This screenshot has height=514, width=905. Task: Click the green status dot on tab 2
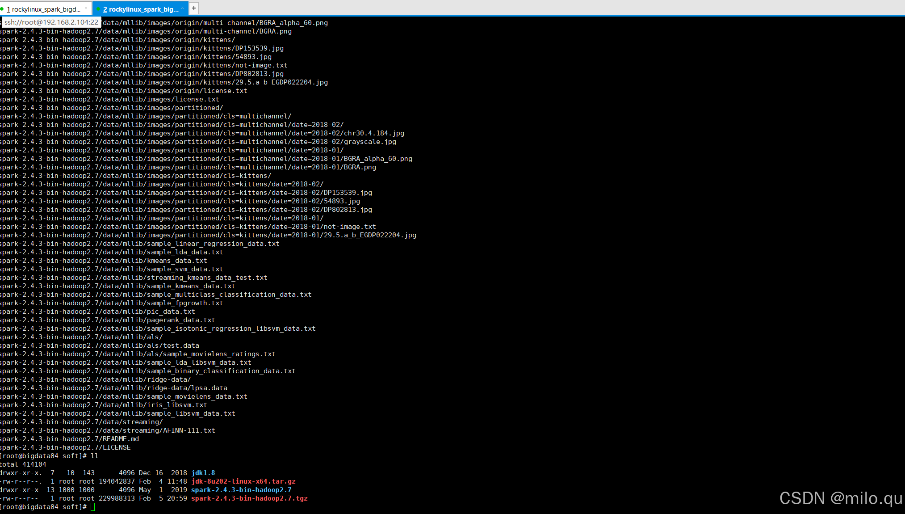pos(98,9)
